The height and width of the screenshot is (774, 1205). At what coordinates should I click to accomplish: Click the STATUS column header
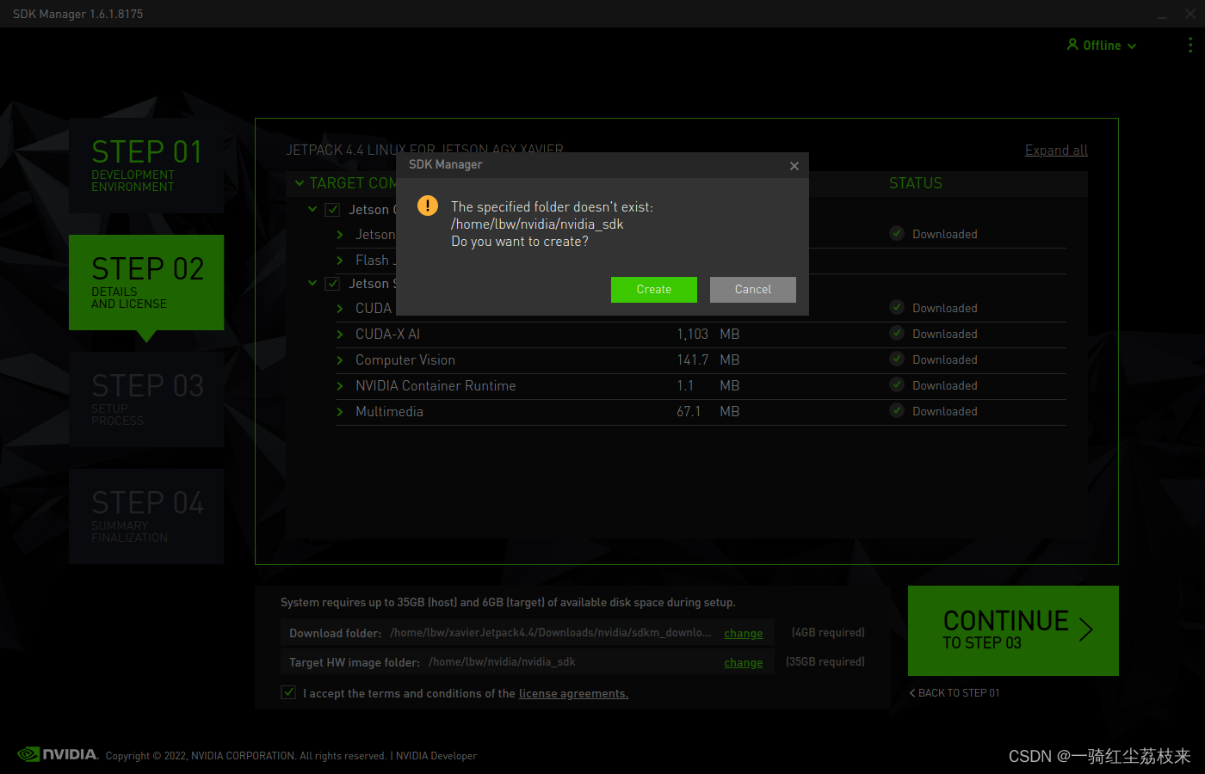[x=916, y=183]
